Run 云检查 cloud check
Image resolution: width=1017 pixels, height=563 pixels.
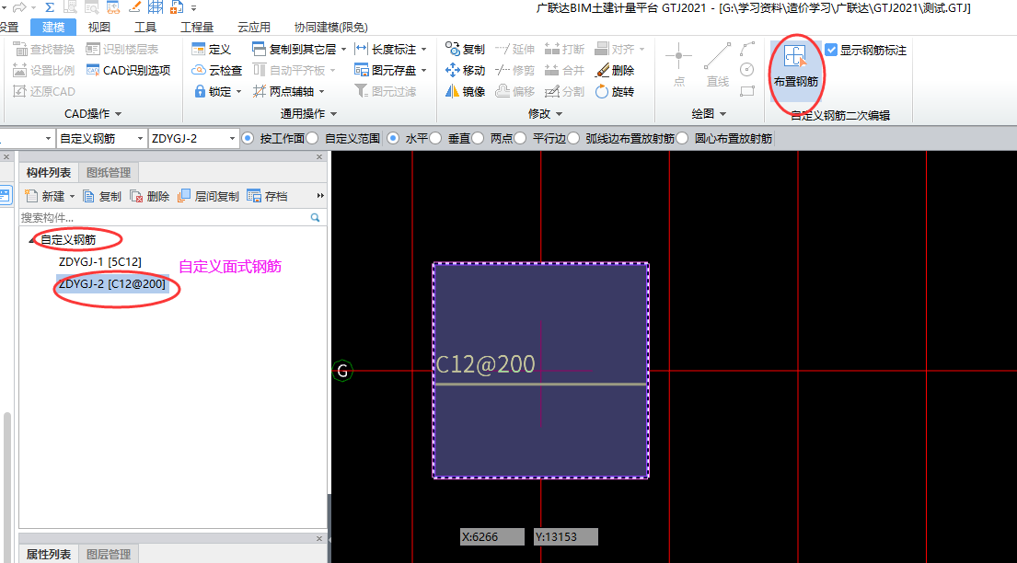pyautogui.click(x=216, y=70)
